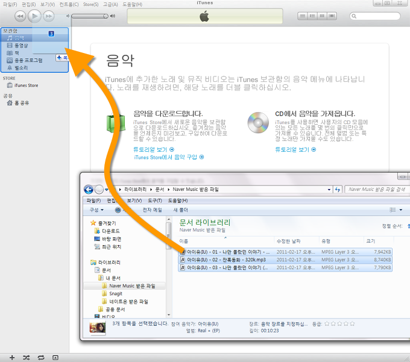Open the 보기(V) menu in iTunes

pyautogui.click(x=48, y=4)
